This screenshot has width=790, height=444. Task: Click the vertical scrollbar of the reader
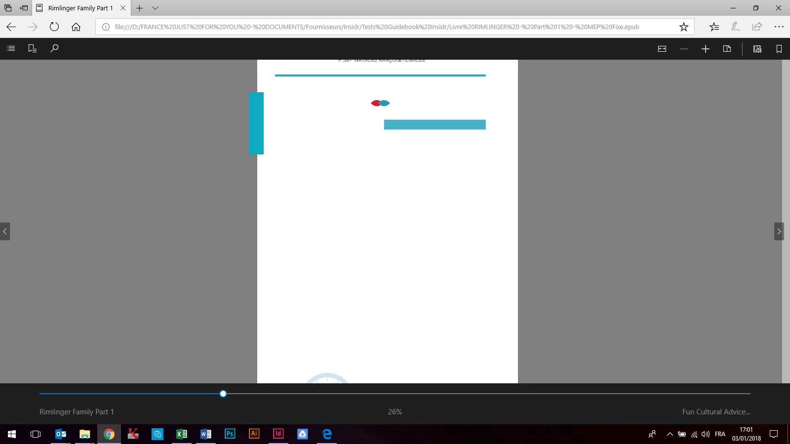point(786,221)
